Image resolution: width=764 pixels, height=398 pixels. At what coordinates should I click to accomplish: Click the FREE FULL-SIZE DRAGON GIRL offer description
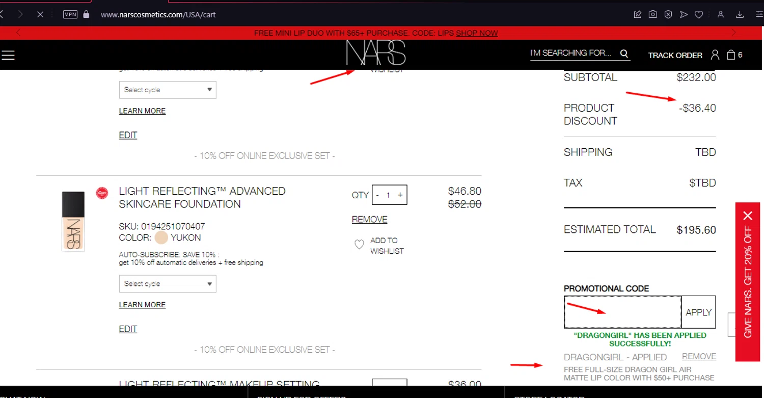(x=639, y=374)
